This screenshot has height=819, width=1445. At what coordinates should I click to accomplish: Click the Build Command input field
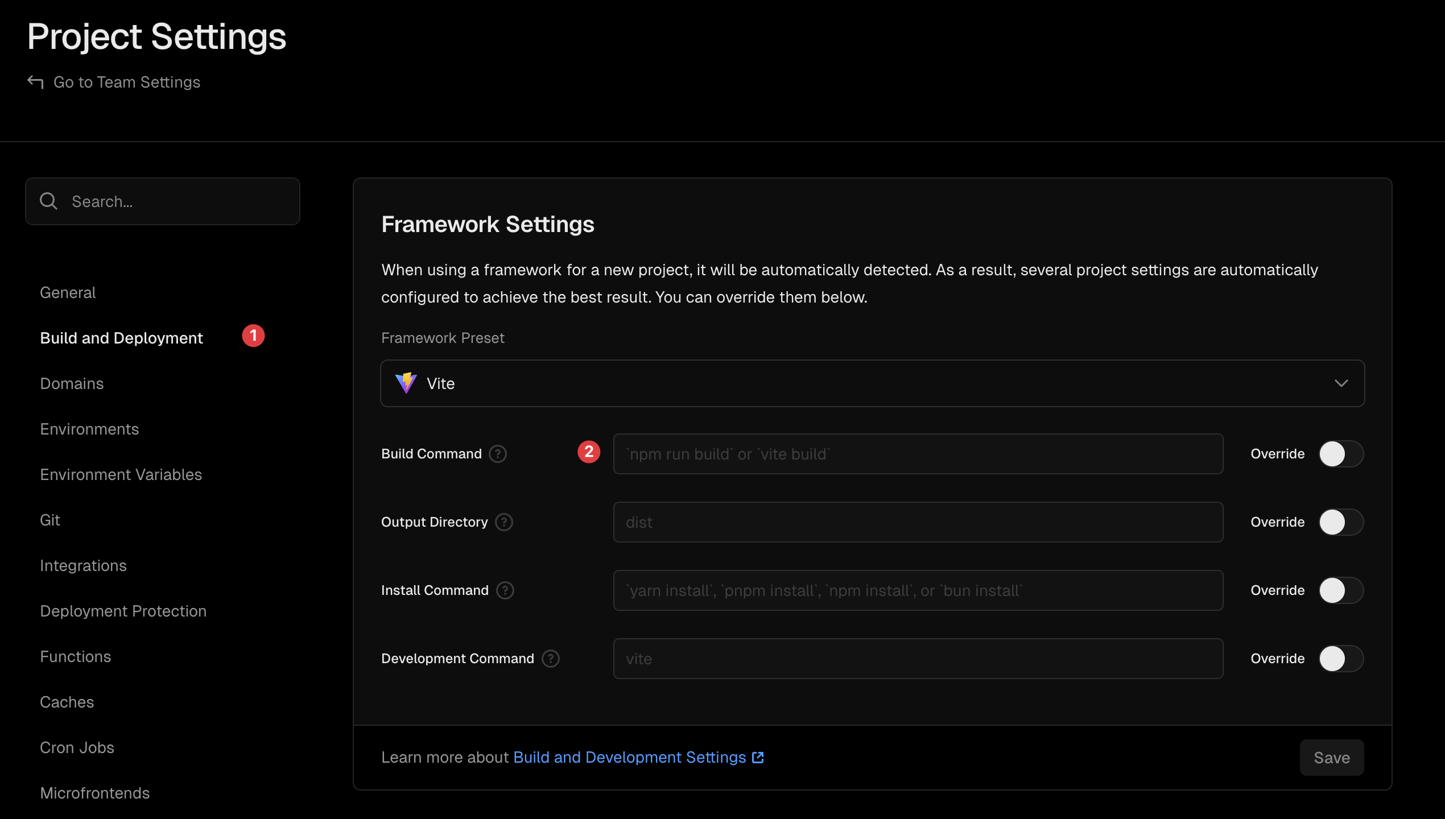click(x=918, y=454)
